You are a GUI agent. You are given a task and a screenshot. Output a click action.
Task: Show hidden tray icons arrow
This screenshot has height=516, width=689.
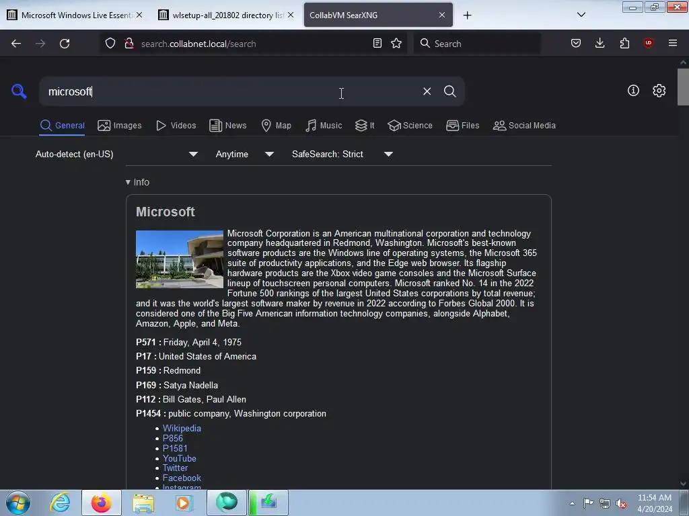tap(572, 504)
